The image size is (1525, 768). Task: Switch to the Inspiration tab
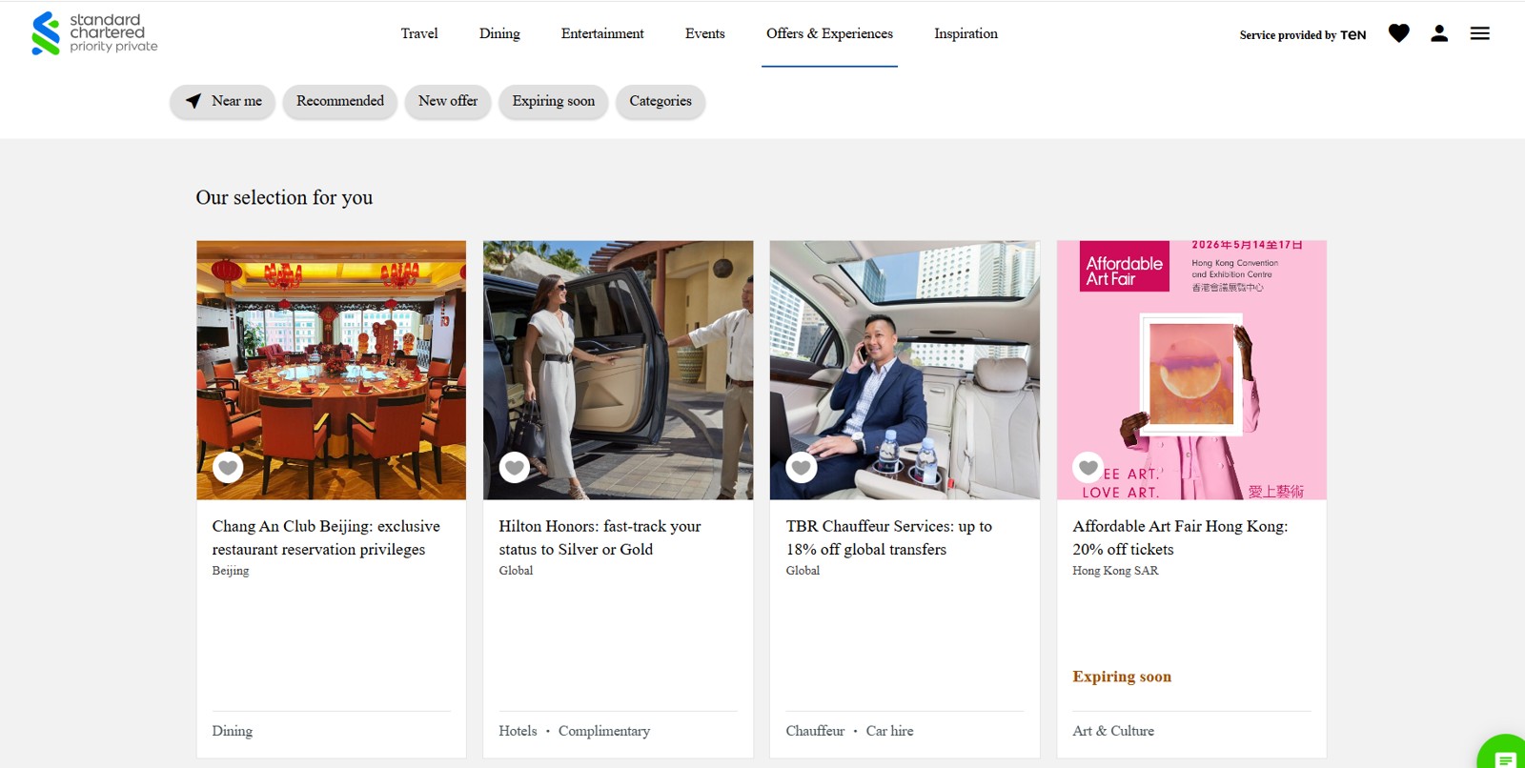[x=966, y=33]
